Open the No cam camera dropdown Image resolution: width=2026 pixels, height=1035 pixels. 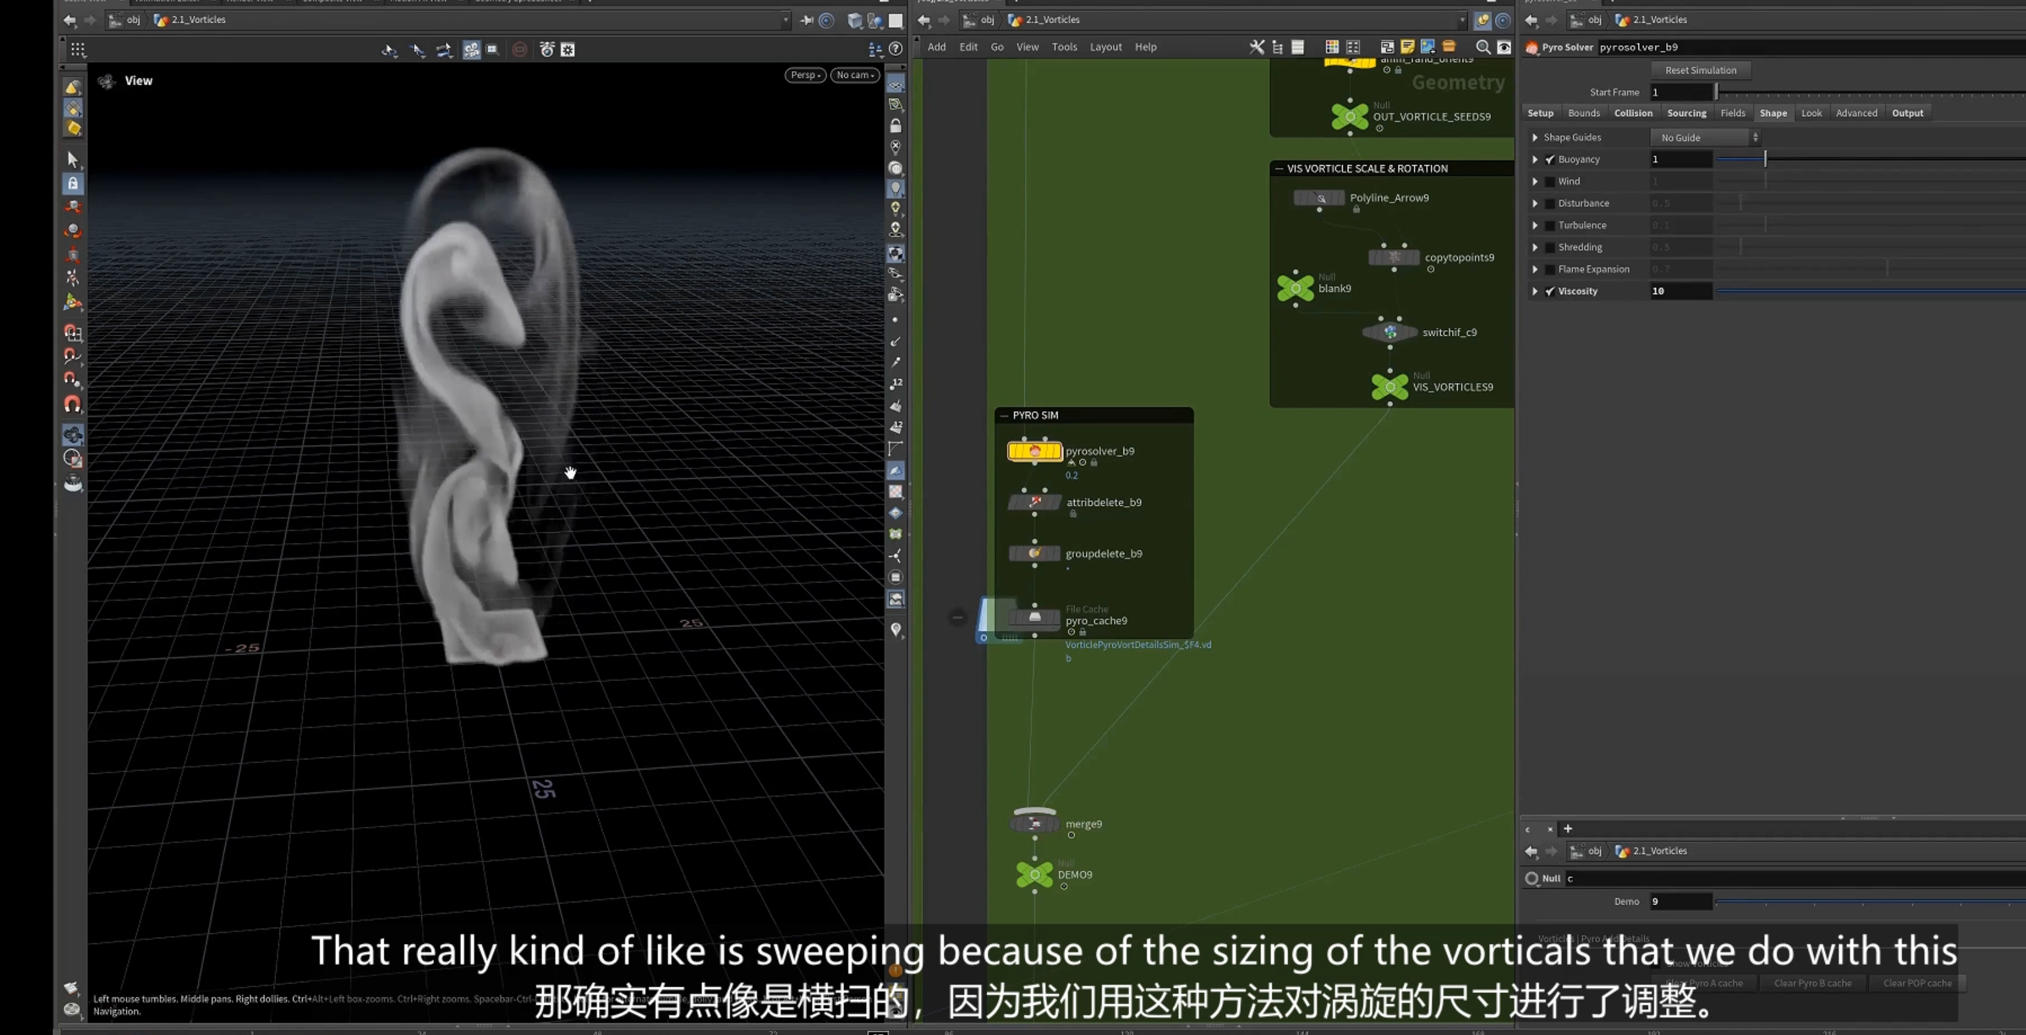click(x=855, y=75)
